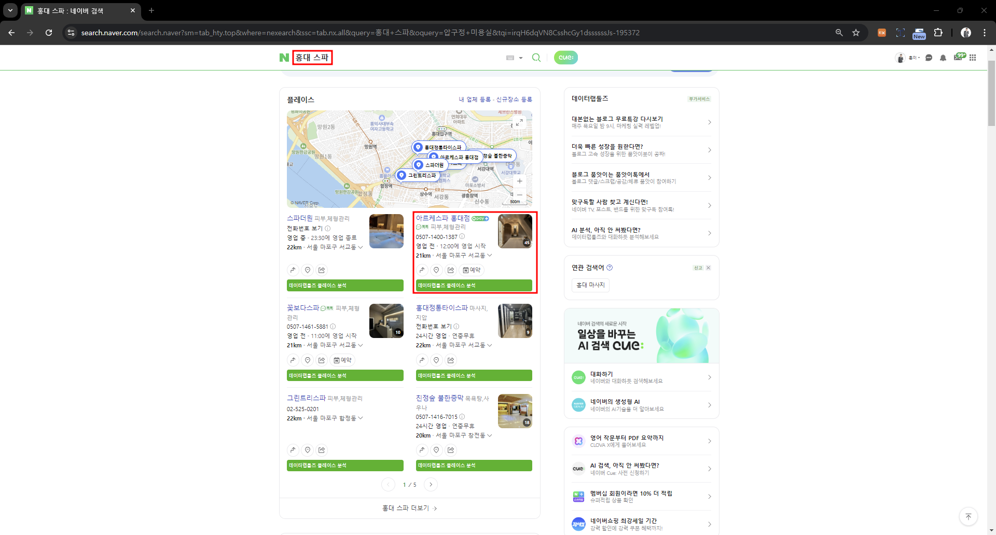Share the 홍대정통타이스파 listing

[x=451, y=360]
